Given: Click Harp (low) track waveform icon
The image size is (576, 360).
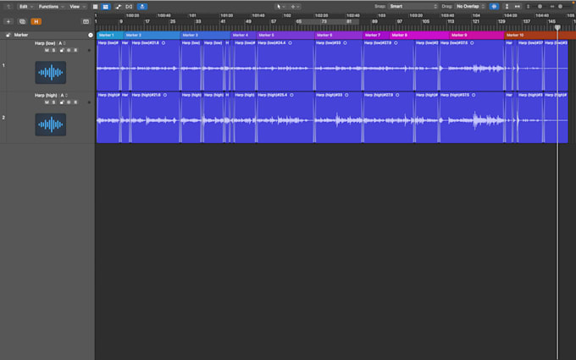Looking at the screenshot, I should [51, 72].
